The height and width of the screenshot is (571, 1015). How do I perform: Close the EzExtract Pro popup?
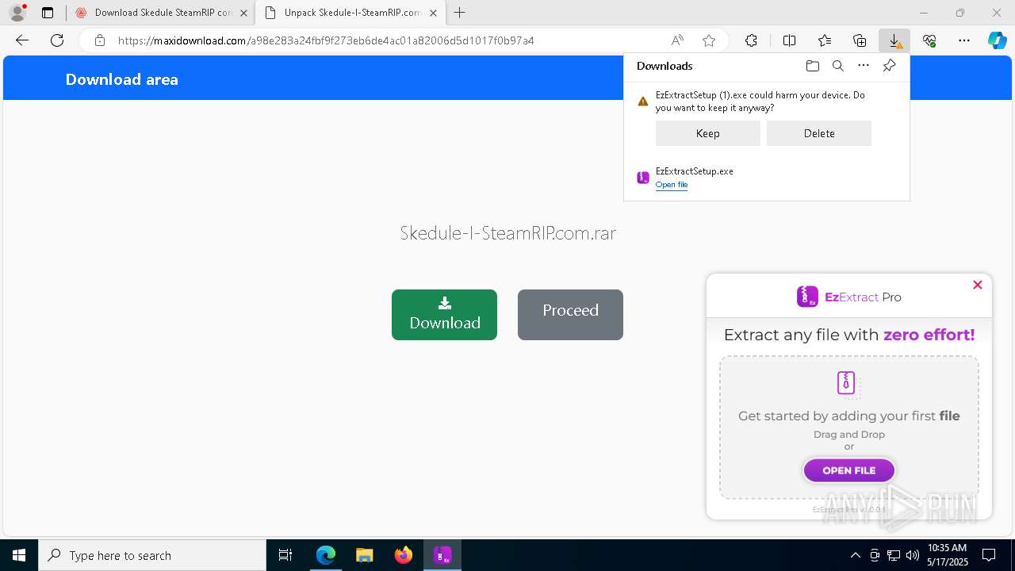[x=978, y=285]
